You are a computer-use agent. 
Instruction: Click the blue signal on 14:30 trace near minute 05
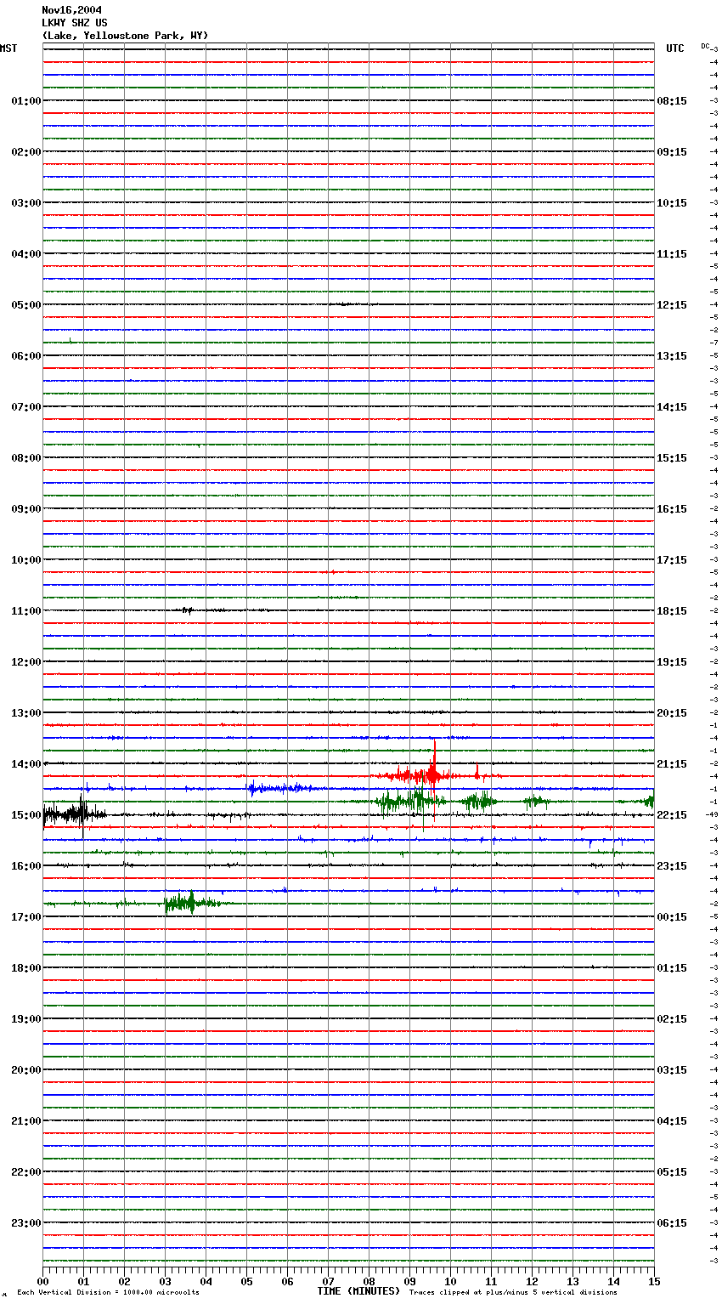[x=280, y=789]
